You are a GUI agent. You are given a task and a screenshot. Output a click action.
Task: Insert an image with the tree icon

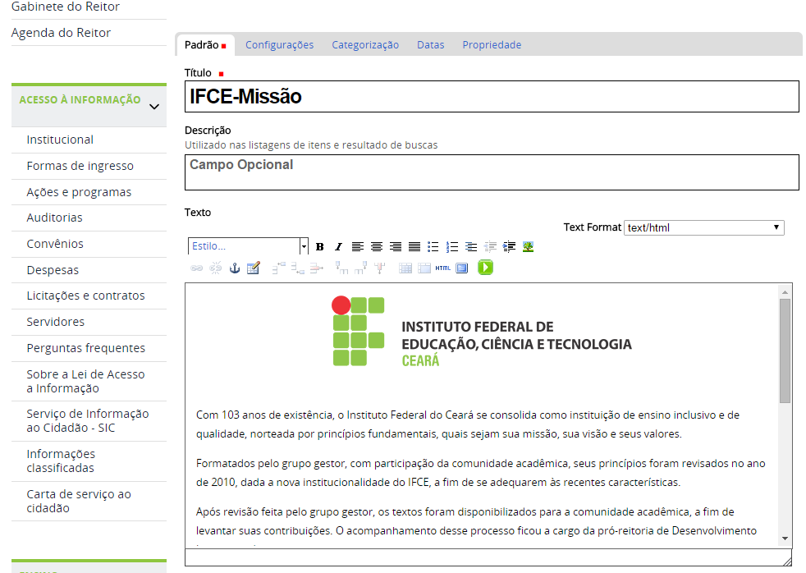[x=528, y=246]
